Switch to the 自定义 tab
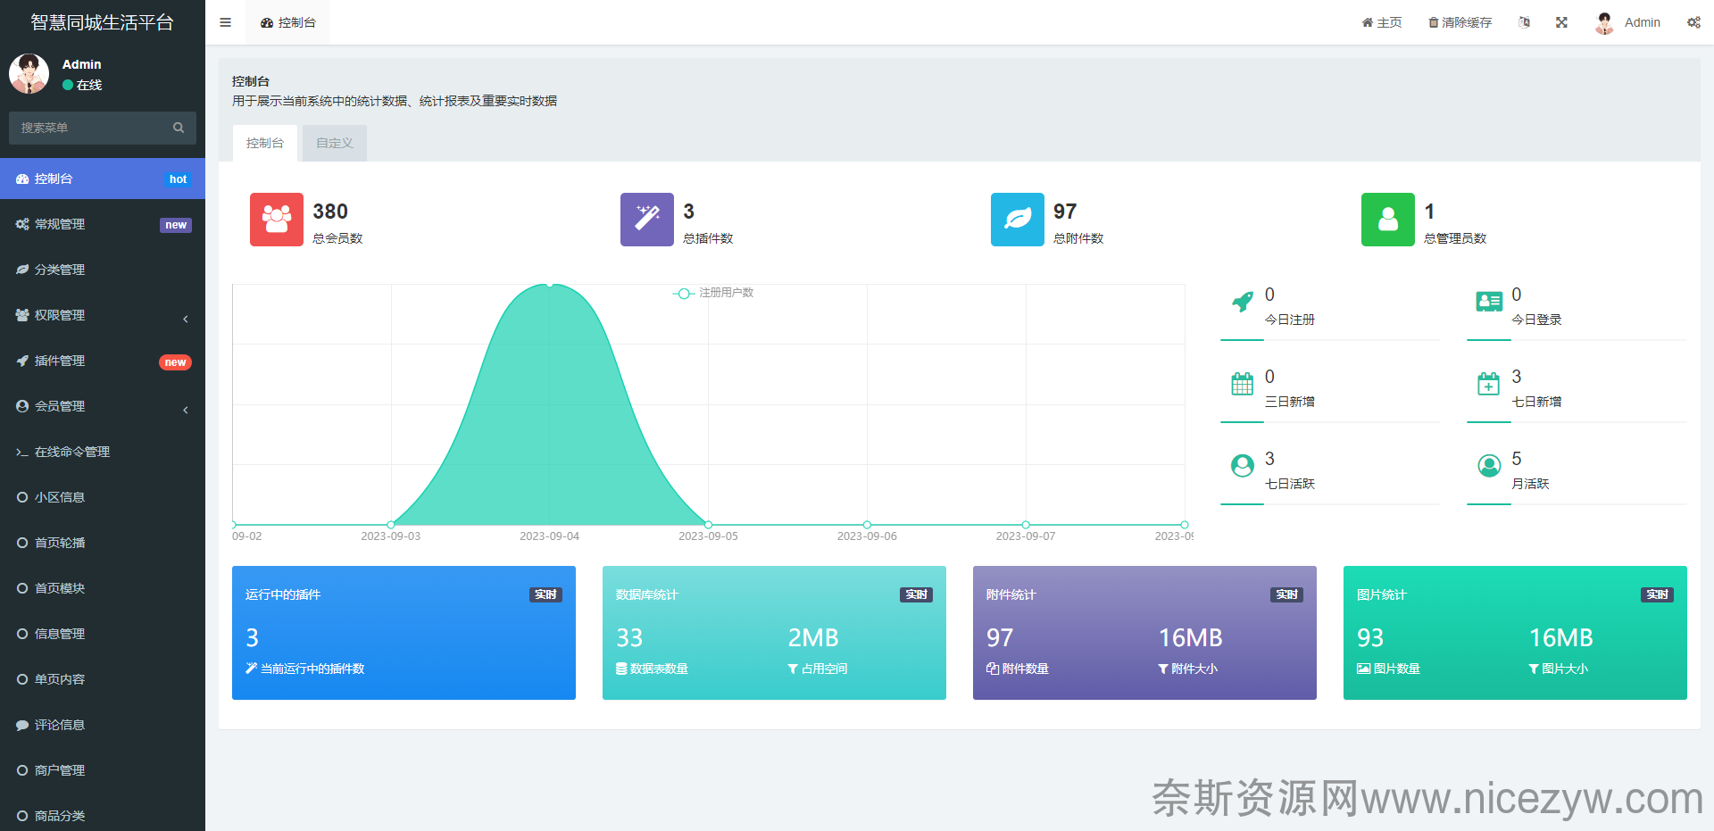1714x831 pixels. [x=334, y=143]
